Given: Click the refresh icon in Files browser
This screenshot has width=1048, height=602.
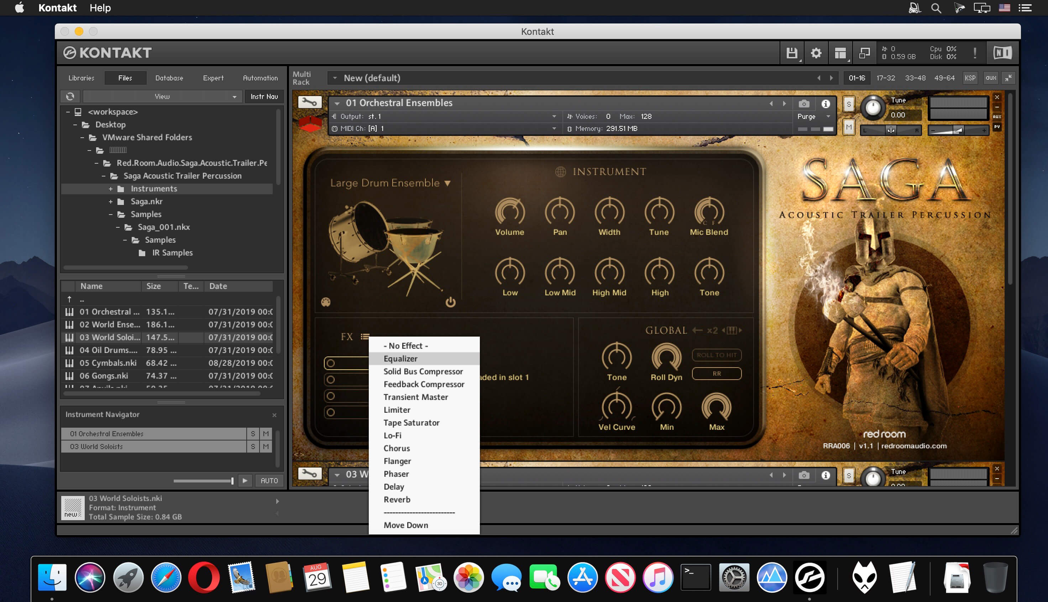Looking at the screenshot, I should pos(70,96).
